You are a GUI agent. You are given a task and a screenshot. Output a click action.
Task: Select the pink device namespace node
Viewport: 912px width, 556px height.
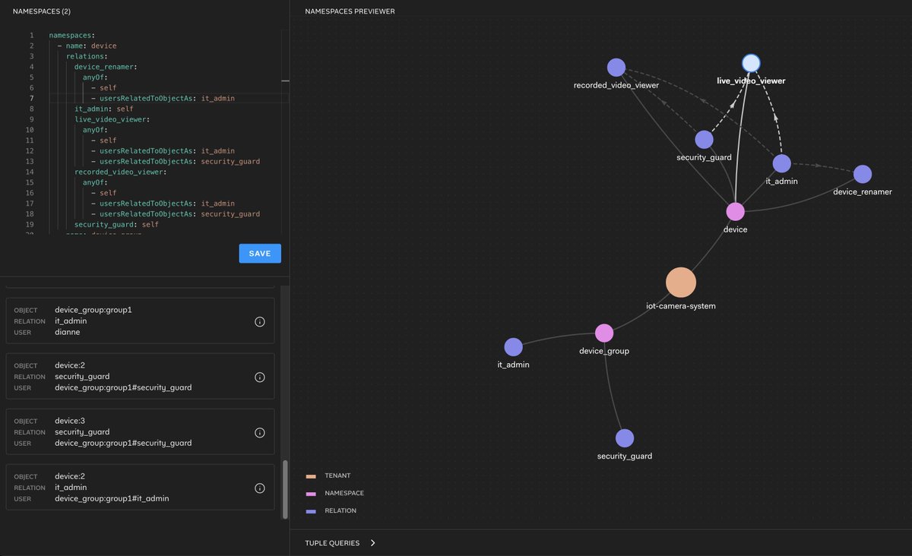click(x=735, y=211)
